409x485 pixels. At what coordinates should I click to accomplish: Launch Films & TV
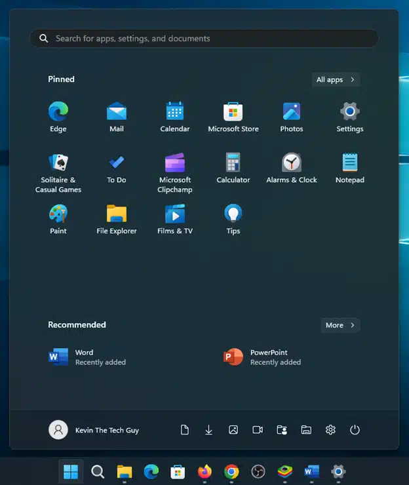175,220
